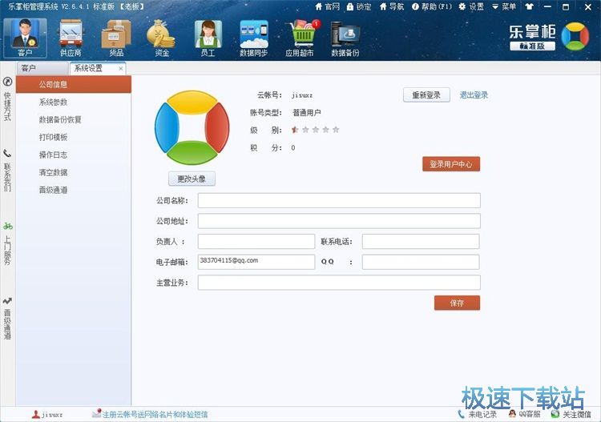Open the 数据备份 data backup icon

345,38
